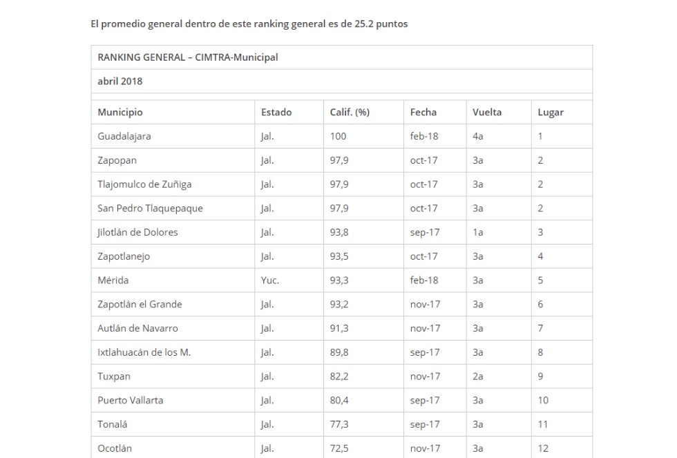
Task: Click the '82,2' score of Tuxpan
Action: 339,376
